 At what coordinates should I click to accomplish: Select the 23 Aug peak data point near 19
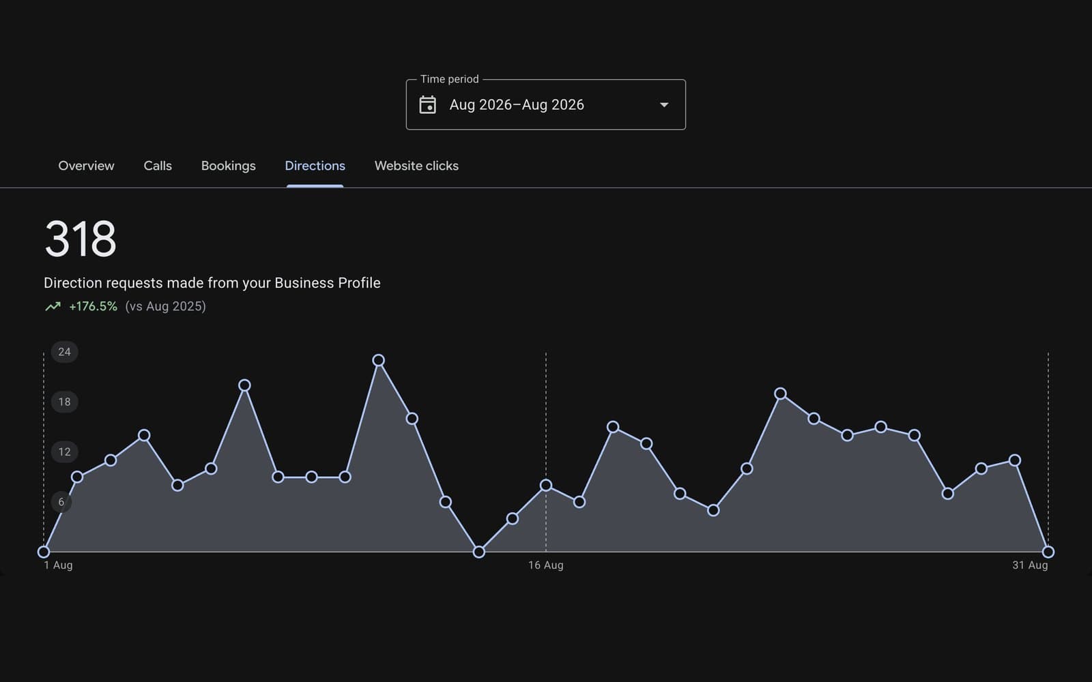781,394
